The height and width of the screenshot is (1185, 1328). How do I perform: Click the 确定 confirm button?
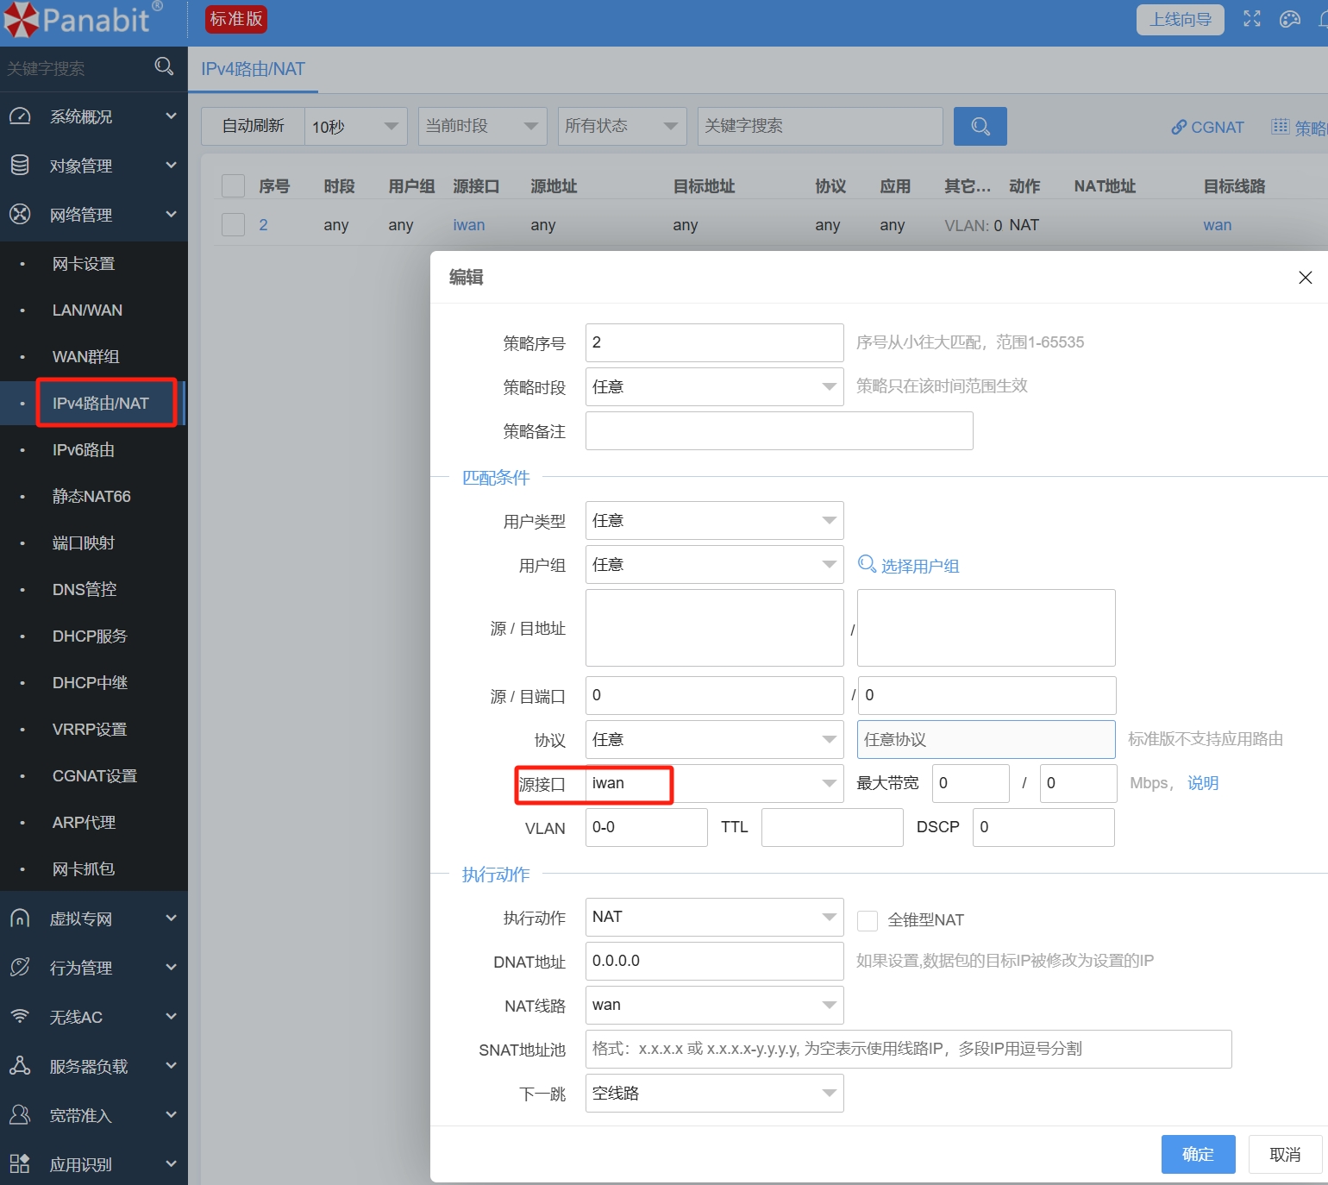pos(1198,1154)
